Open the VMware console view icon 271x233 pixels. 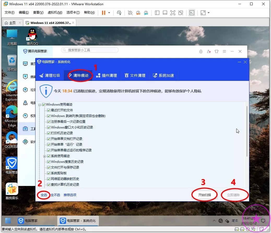click(192, 13)
